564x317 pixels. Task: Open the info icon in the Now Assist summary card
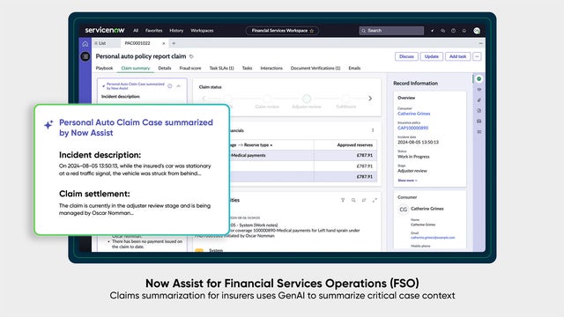click(x=170, y=86)
